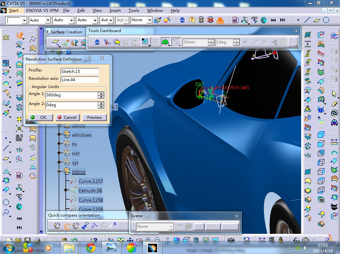Expand the net node in the tree
340x254 pixels.
pos(59,153)
